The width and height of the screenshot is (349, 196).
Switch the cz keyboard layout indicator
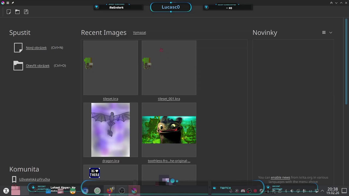[311, 191]
